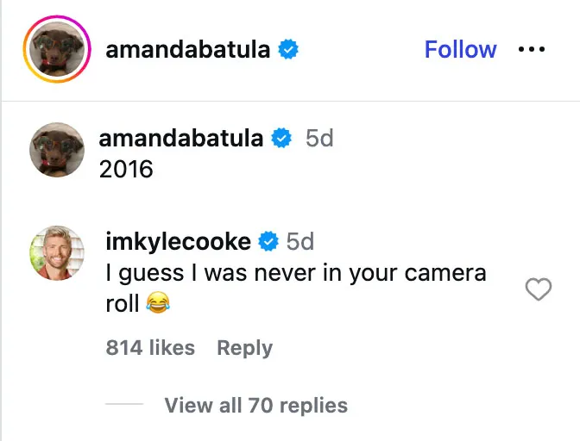Click the verified badge next to header username
580x441 pixels.
coord(288,51)
